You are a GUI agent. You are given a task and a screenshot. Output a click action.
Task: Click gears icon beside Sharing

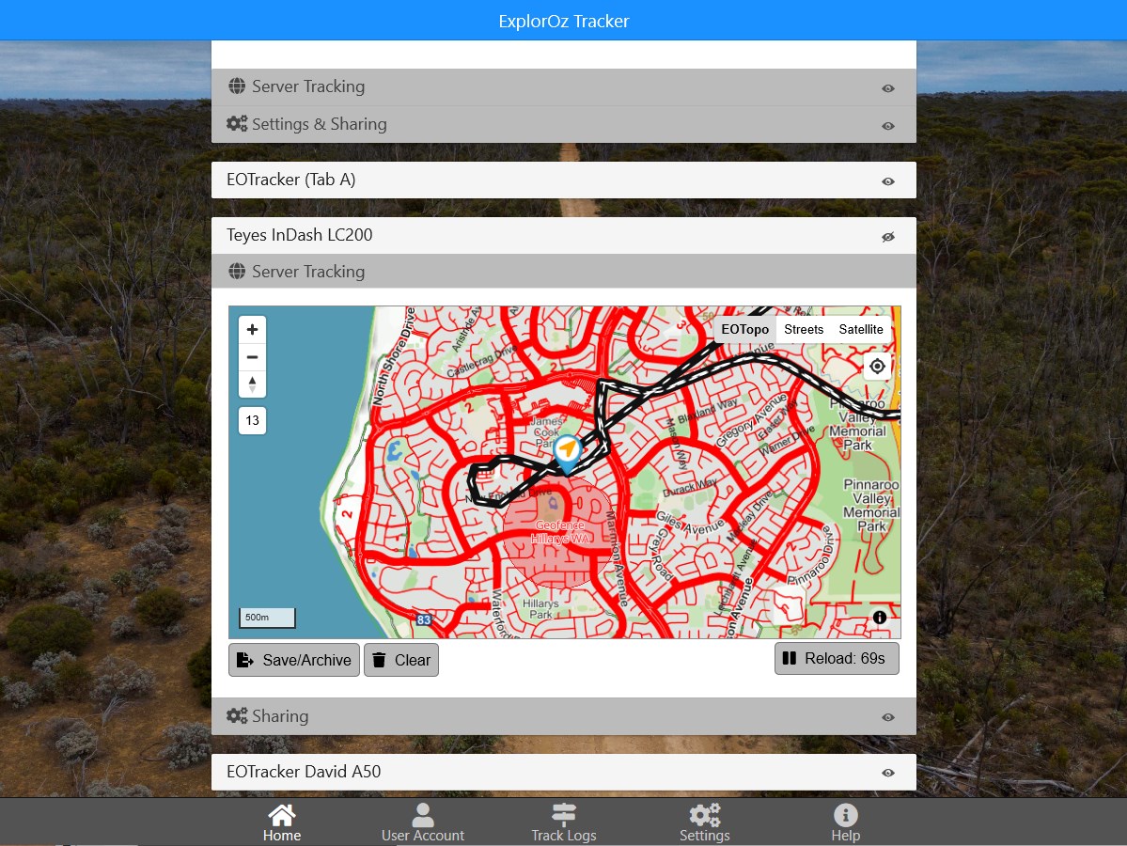[x=237, y=716]
